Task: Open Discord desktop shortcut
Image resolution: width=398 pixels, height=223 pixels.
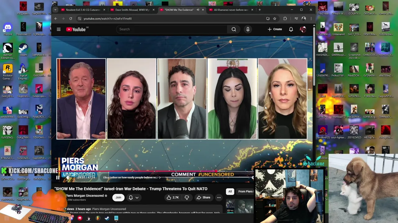Action: [7, 28]
